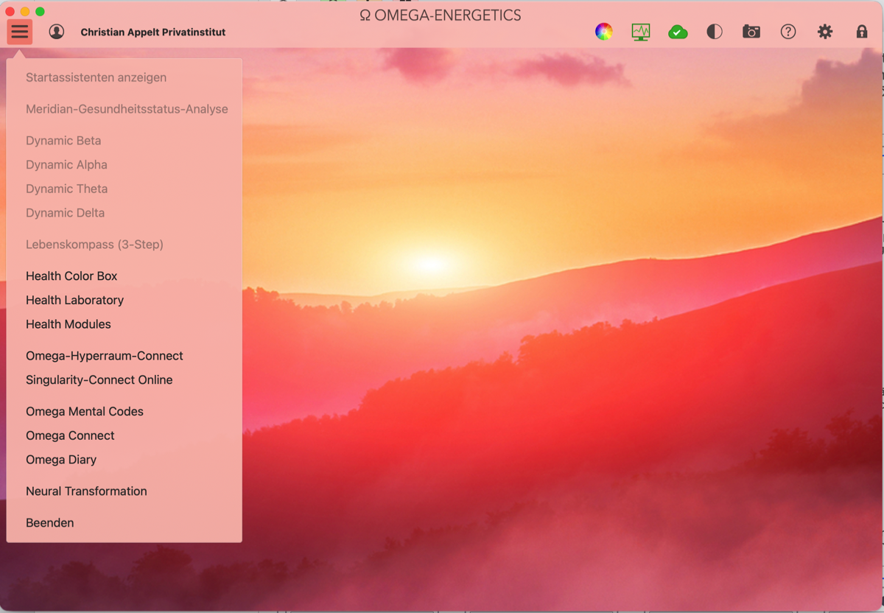Screen dimensions: 884x613
Task: Open help via question mark icon
Action: (788, 32)
